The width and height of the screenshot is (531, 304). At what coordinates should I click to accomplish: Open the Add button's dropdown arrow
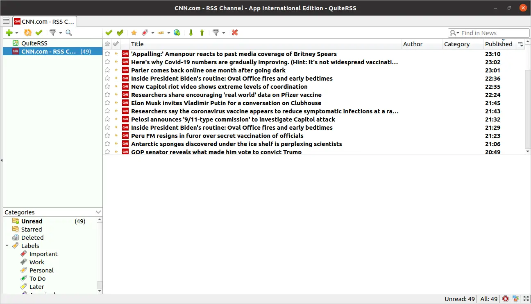[17, 33]
